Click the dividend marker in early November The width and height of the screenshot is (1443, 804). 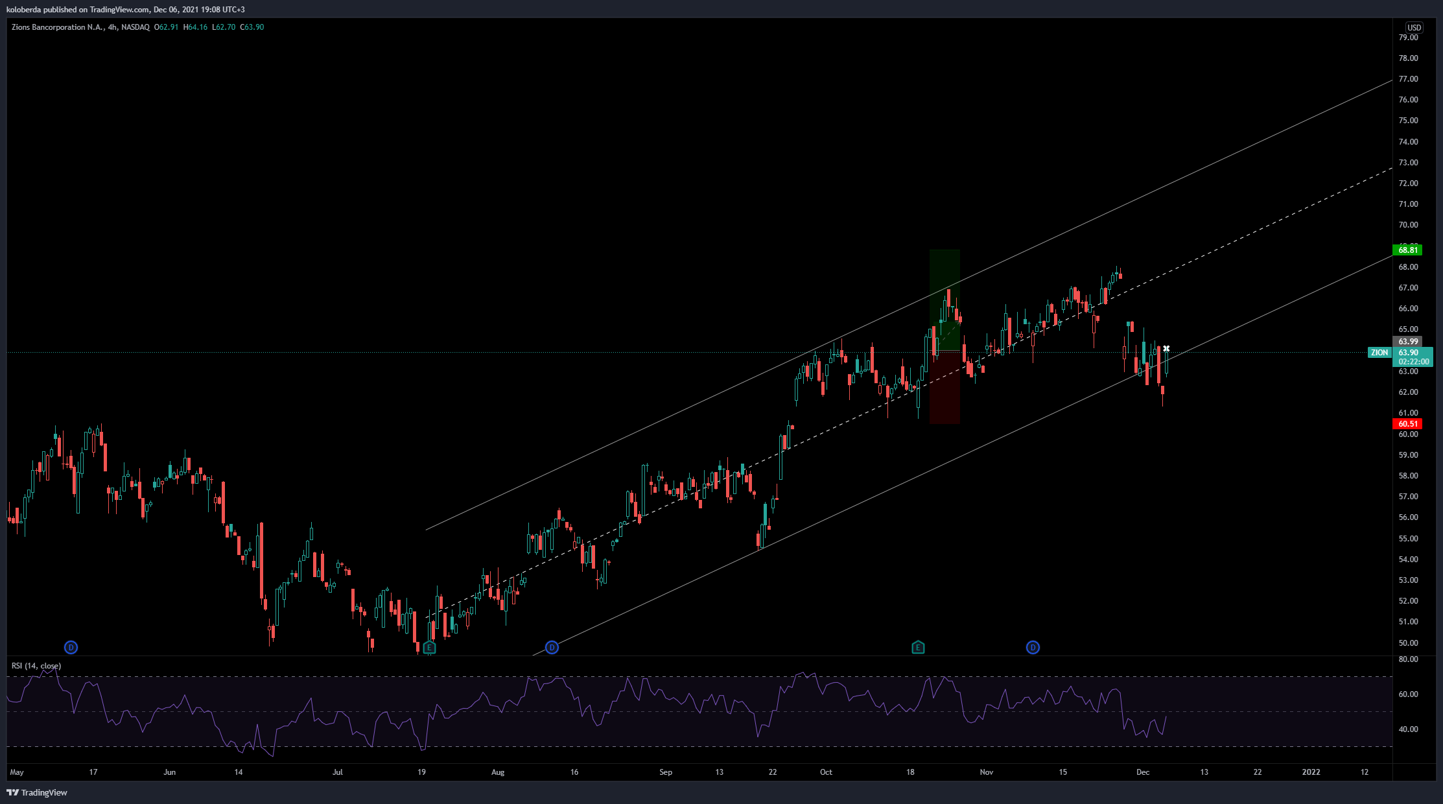(x=1033, y=647)
